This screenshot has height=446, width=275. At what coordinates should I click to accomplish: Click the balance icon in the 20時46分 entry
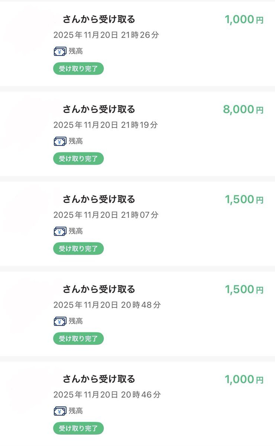(60, 411)
